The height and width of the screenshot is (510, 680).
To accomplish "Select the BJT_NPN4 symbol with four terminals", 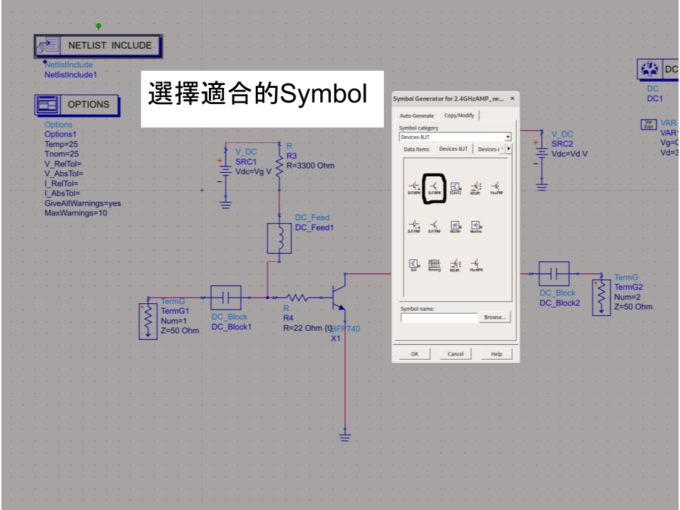I will pos(414,187).
